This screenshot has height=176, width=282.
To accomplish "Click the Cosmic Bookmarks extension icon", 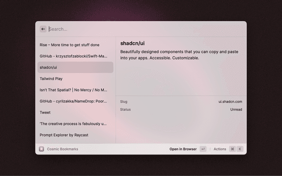I will pyautogui.click(x=41, y=149).
